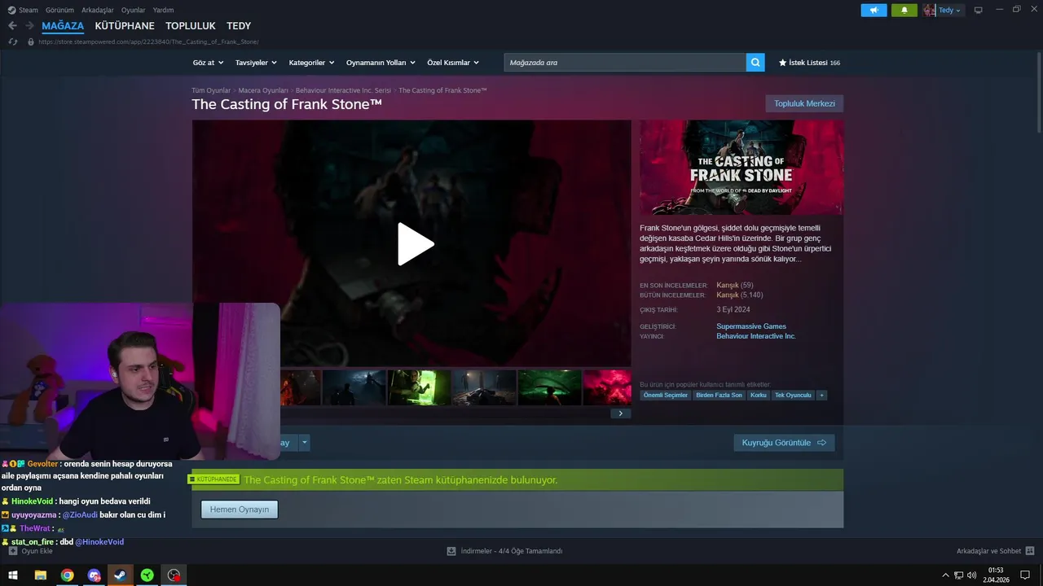The height and width of the screenshot is (586, 1043).
Task: Expand the Oynamanın Yolları dropdown
Action: point(381,63)
